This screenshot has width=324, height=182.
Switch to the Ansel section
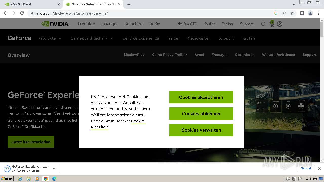point(199,55)
